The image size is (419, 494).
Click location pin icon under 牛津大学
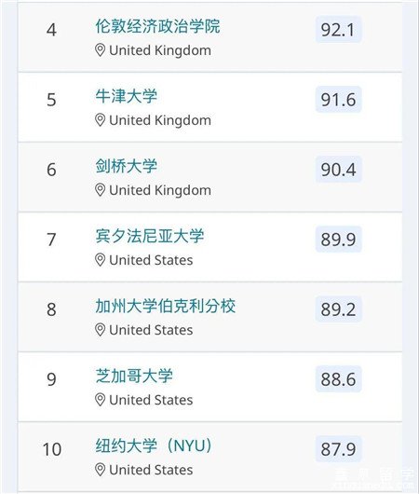[100, 120]
